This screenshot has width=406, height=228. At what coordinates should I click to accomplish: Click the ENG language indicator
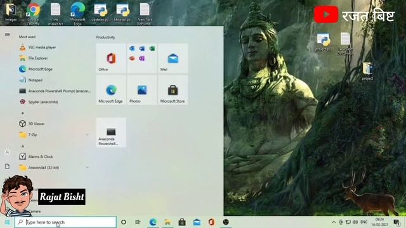363,222
